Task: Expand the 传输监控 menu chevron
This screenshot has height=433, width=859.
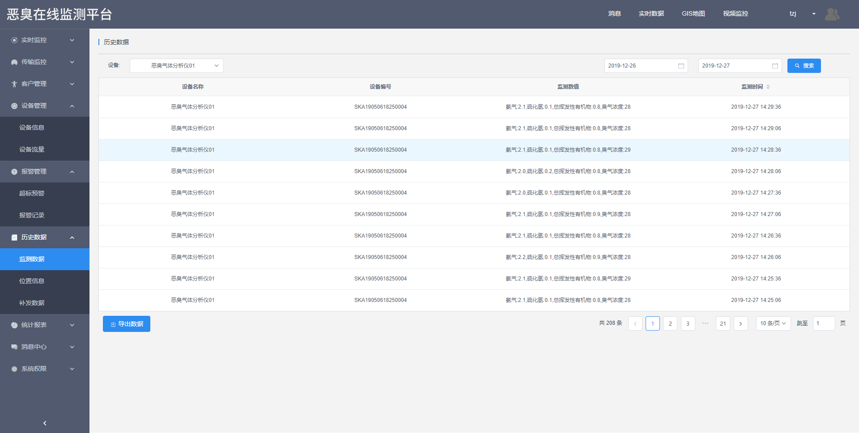Action: 72,62
